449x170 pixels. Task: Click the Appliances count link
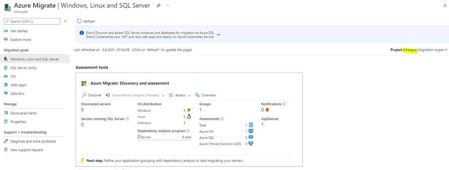tap(262, 125)
